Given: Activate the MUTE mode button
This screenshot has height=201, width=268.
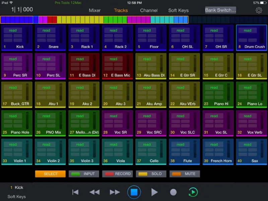Looking at the screenshot, I should 185,174.
